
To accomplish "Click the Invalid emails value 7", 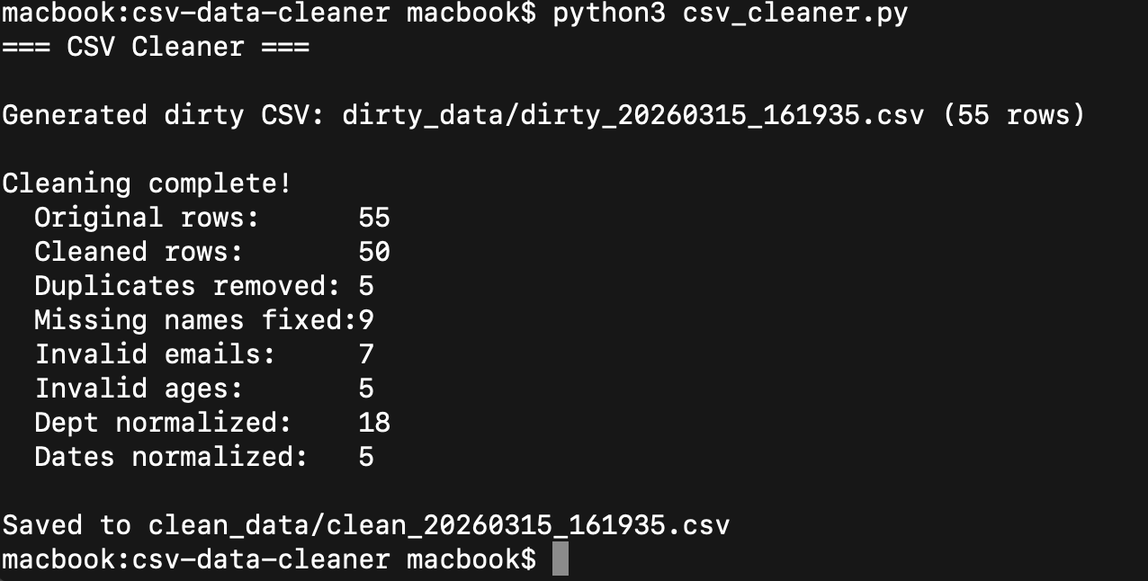I will click(366, 354).
